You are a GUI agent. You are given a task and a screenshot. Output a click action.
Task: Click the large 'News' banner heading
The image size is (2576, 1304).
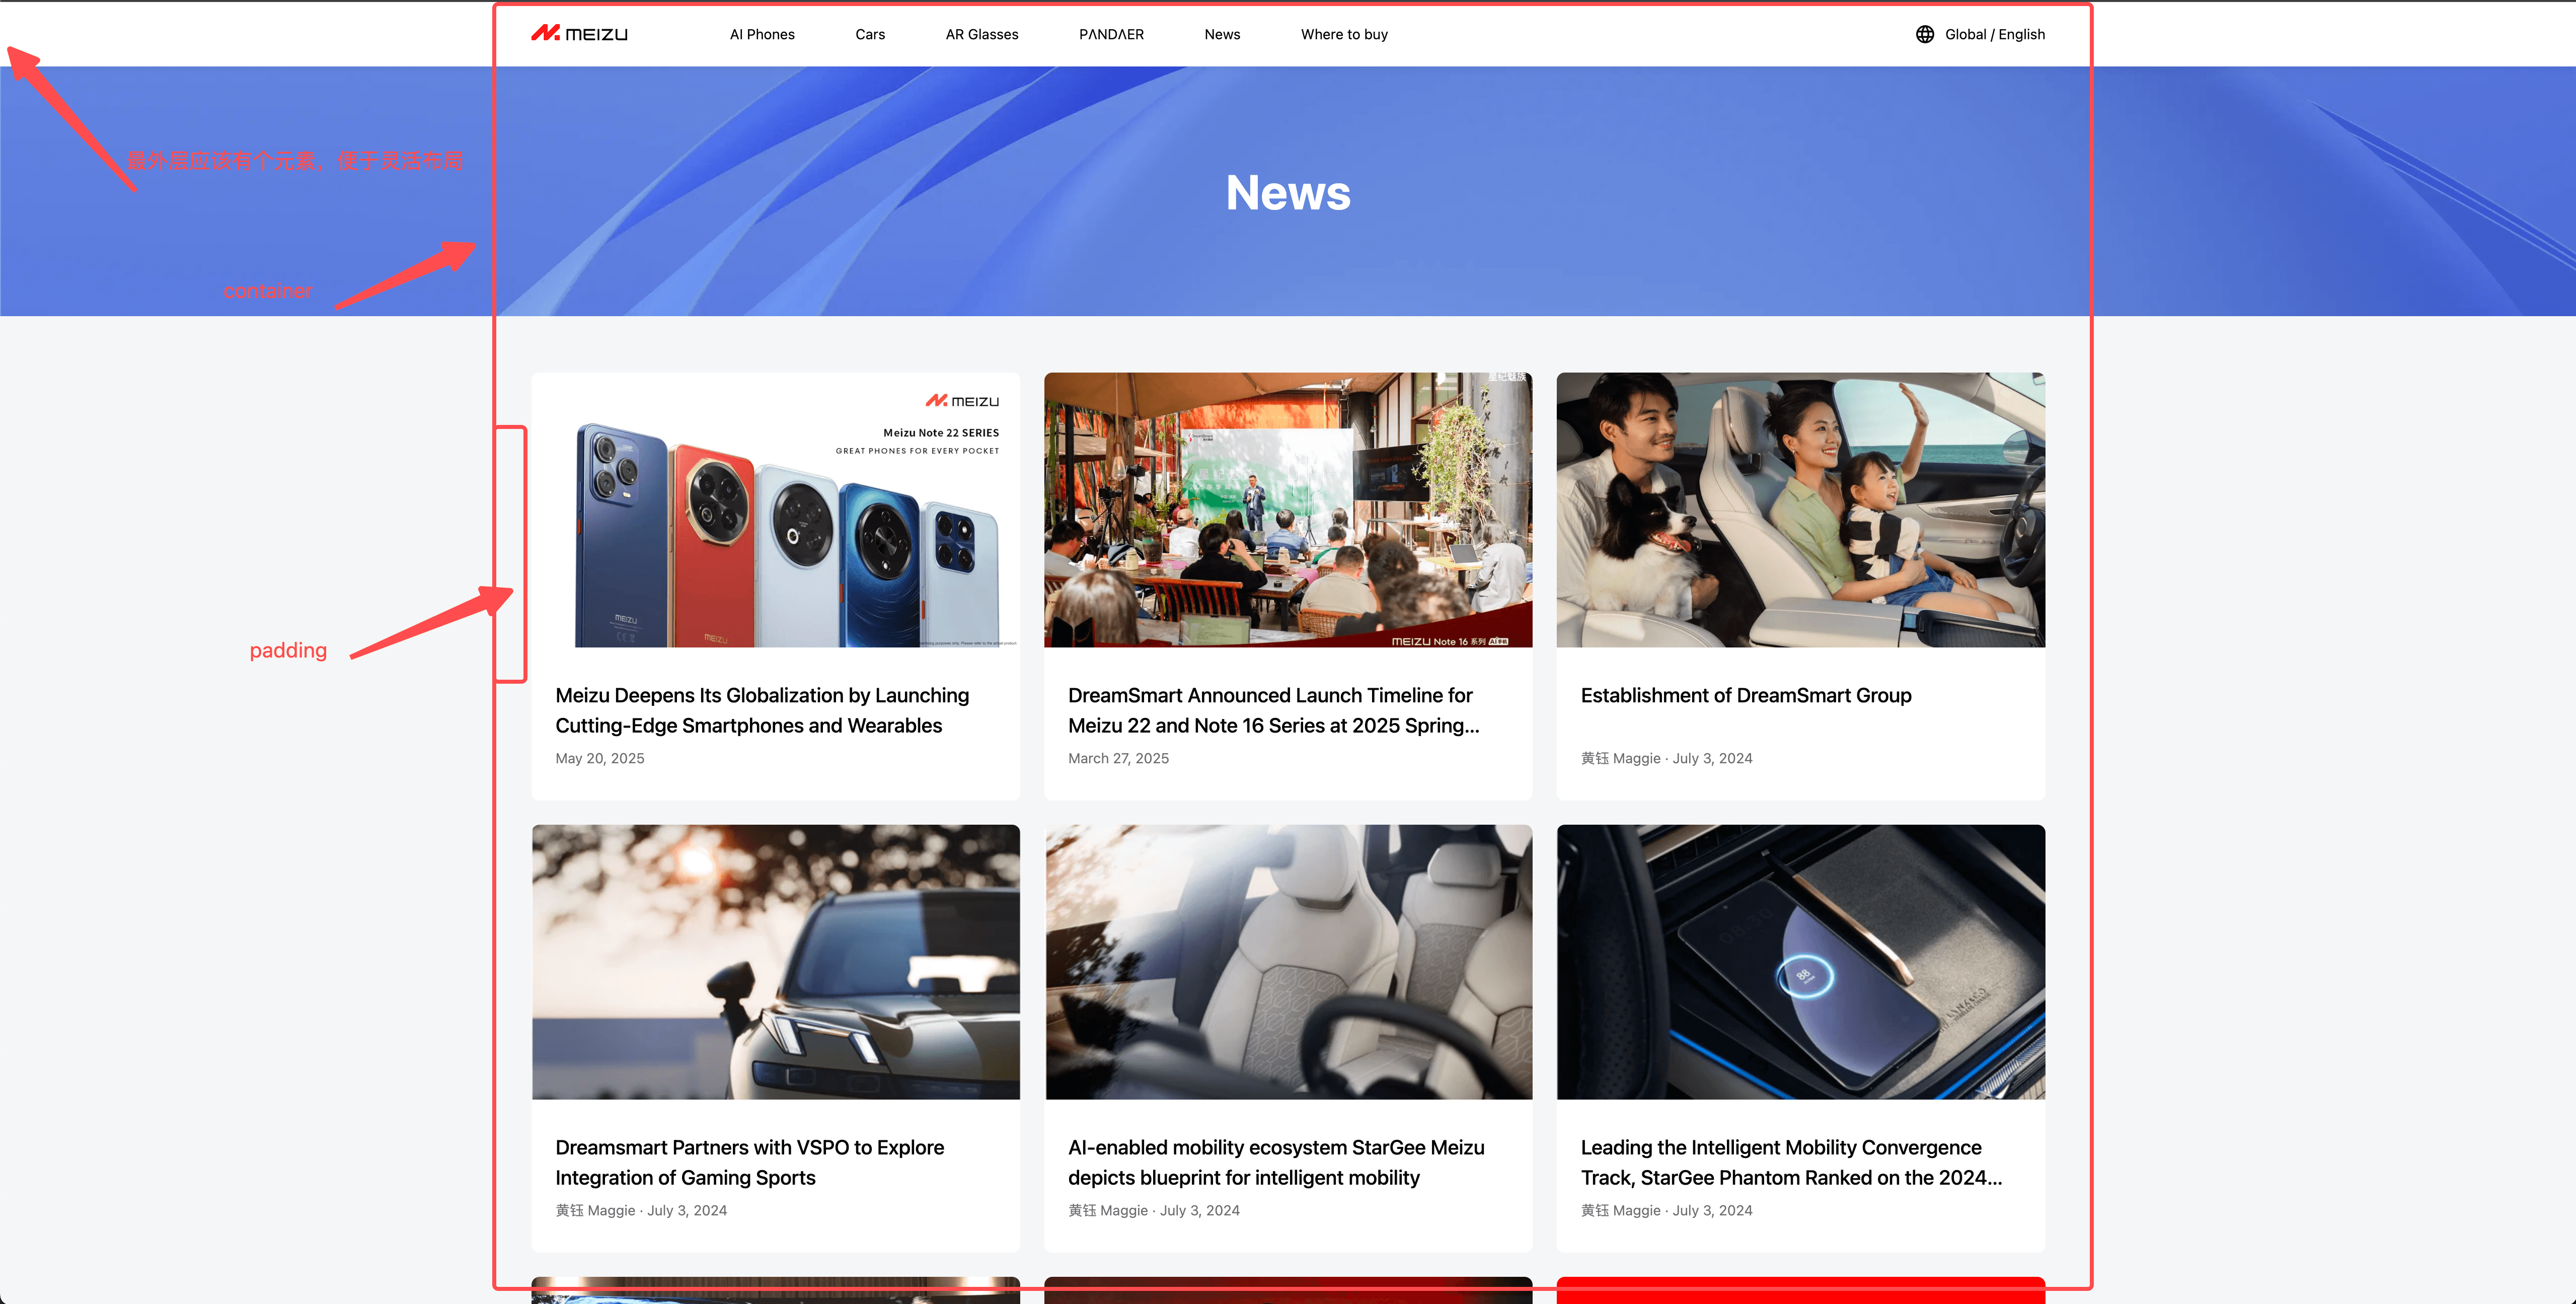(x=1288, y=192)
